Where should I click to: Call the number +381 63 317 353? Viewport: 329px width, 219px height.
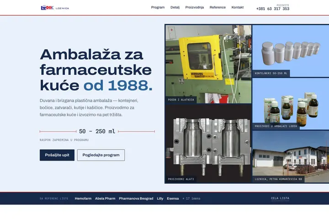(273, 9)
